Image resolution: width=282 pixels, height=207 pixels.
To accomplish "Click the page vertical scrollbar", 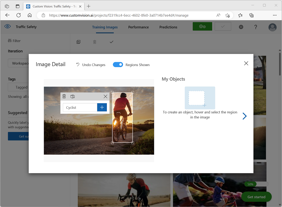I will pos(280,64).
